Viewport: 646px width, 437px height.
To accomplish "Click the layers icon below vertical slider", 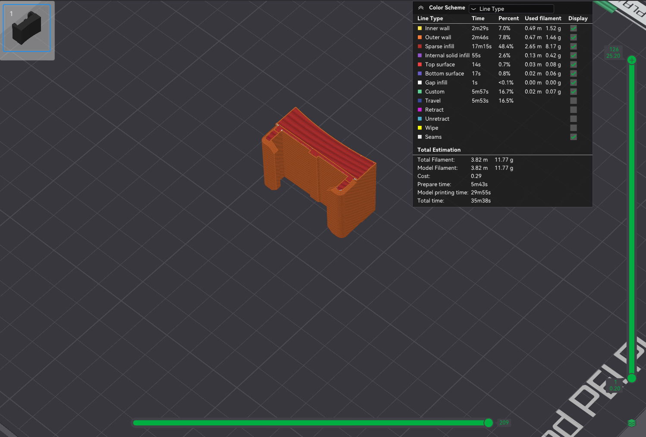I will 632,423.
